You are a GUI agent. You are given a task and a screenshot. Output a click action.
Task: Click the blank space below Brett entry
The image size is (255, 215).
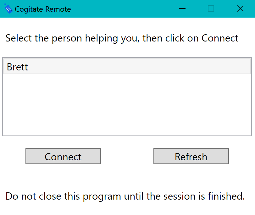click(127, 105)
